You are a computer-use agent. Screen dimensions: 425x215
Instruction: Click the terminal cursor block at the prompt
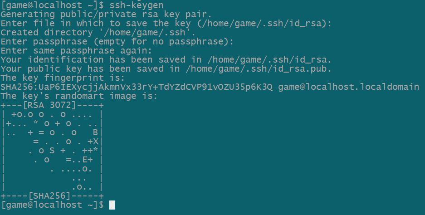click(112, 205)
